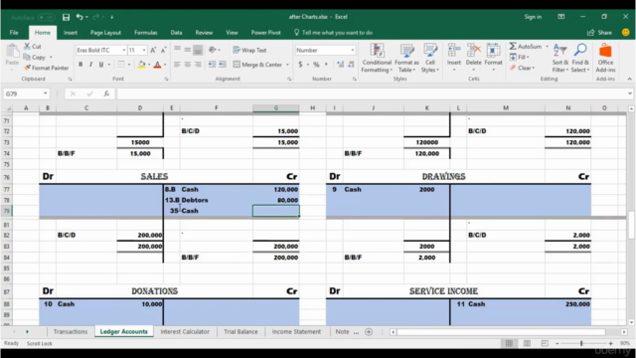Image resolution: width=636 pixels, height=358 pixels.
Task: Toggle Bold formatting
Action: pyautogui.click(x=80, y=65)
